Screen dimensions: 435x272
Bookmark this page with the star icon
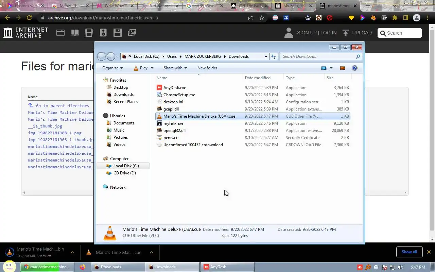(262, 18)
